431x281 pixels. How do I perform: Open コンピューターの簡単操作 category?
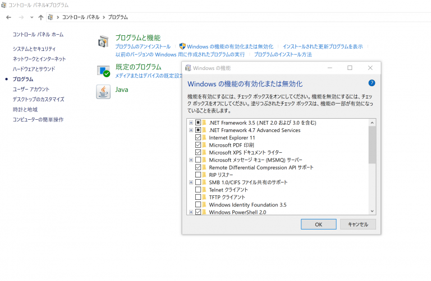coord(38,120)
